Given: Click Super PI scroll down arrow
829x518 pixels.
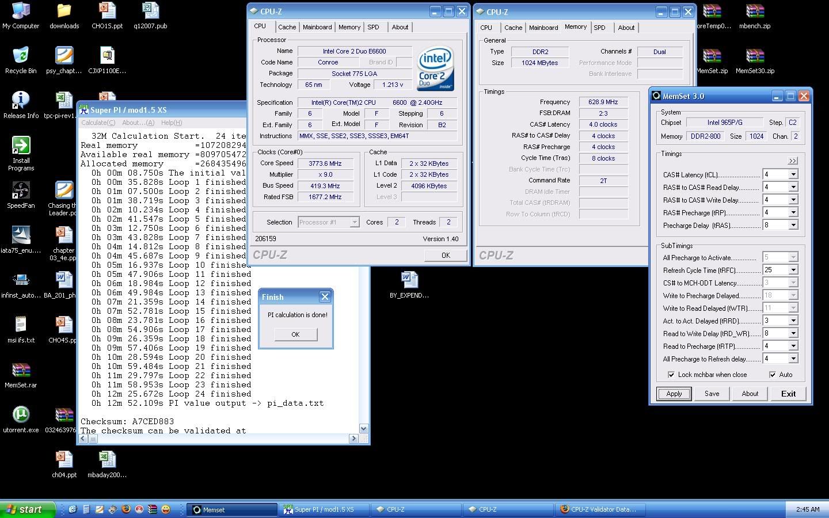Looking at the screenshot, I should pos(363,429).
